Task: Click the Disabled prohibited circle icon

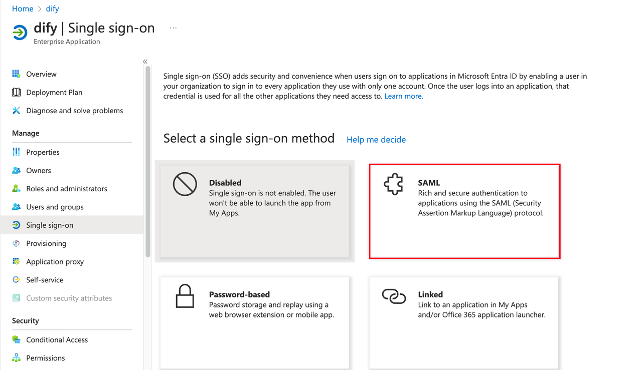Action: pos(185,184)
